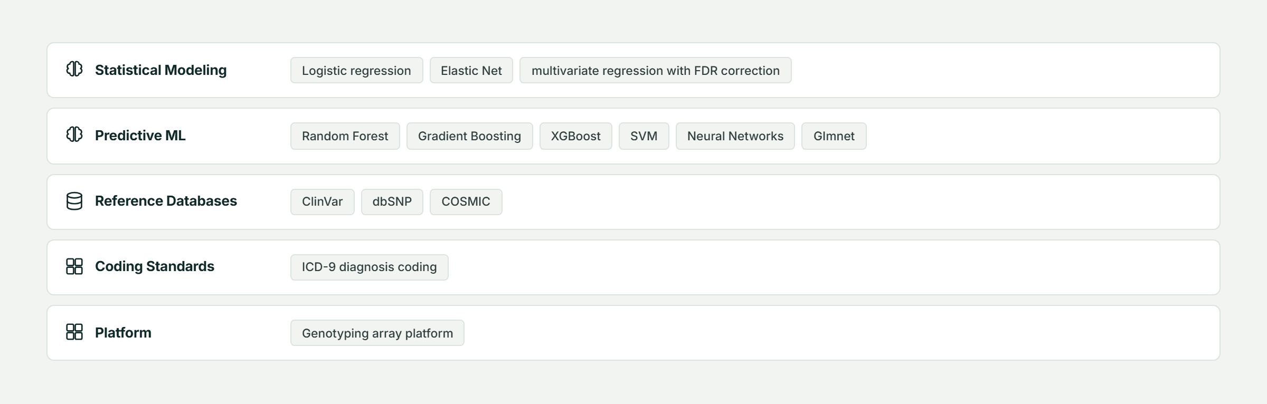This screenshot has height=404, width=1267.
Task: Click the grid icon beside Platform
Action: (x=74, y=332)
